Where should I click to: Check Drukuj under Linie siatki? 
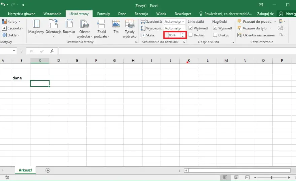coord(191,35)
